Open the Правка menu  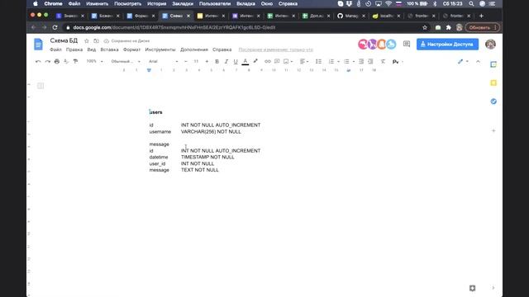[x=74, y=49]
